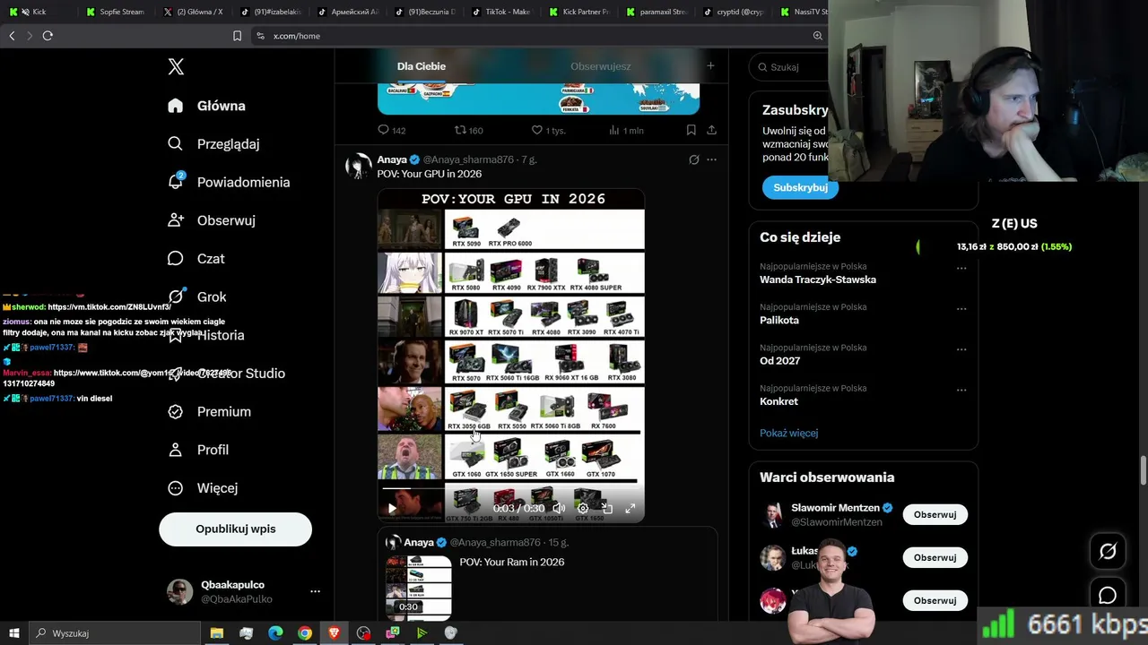Screen dimensions: 1148x645
Task: Open the Główna home page
Action: point(206,106)
